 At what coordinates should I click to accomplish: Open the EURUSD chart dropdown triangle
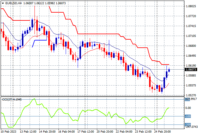click(3, 3)
